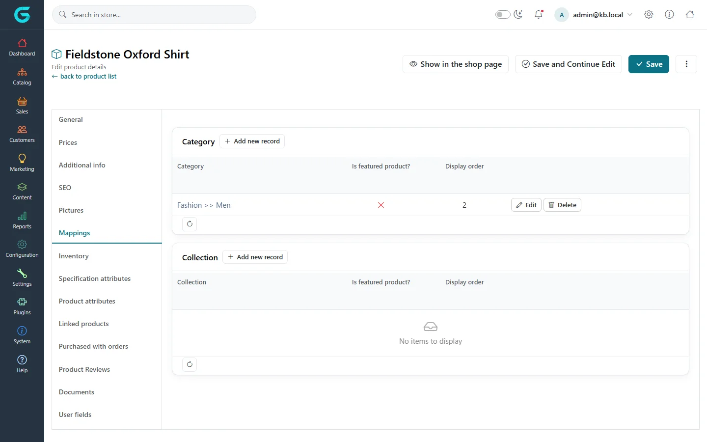Open the Settings wrench icon
This screenshot has width=707, height=442.
[22, 273]
